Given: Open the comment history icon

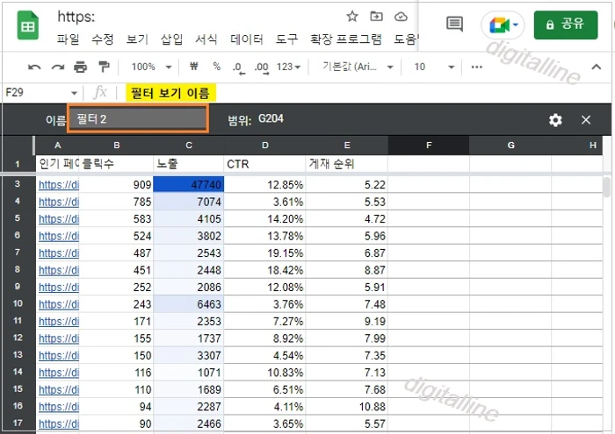Looking at the screenshot, I should pyautogui.click(x=454, y=25).
